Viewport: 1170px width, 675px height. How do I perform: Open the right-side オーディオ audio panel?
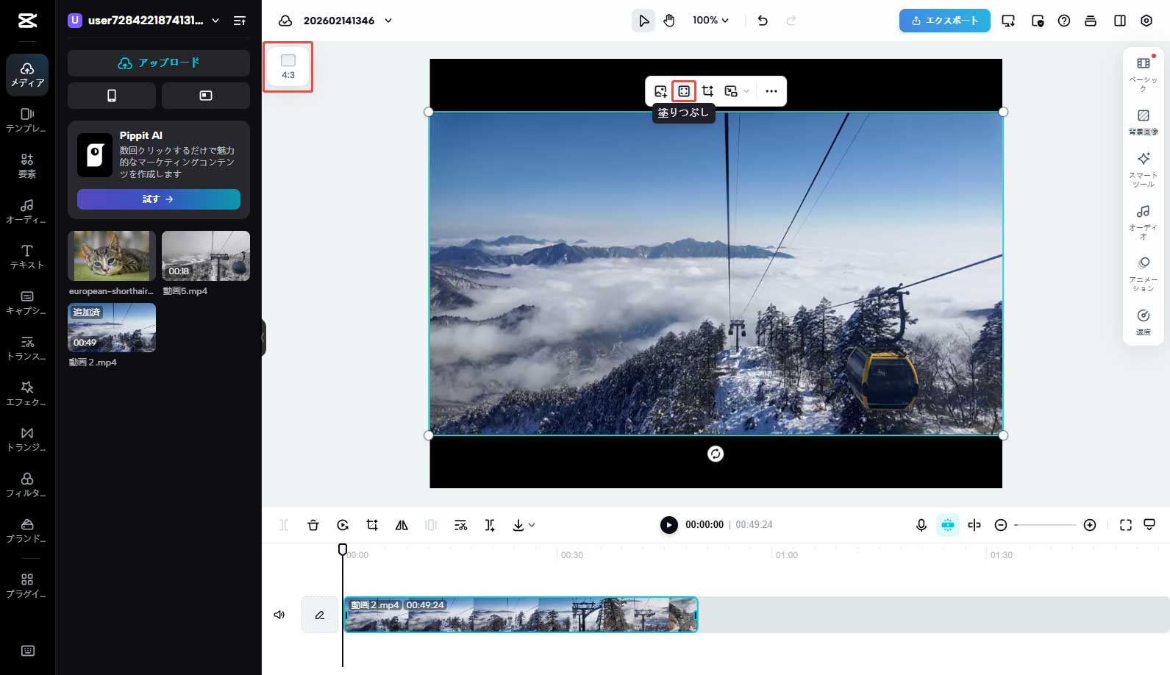[1144, 223]
